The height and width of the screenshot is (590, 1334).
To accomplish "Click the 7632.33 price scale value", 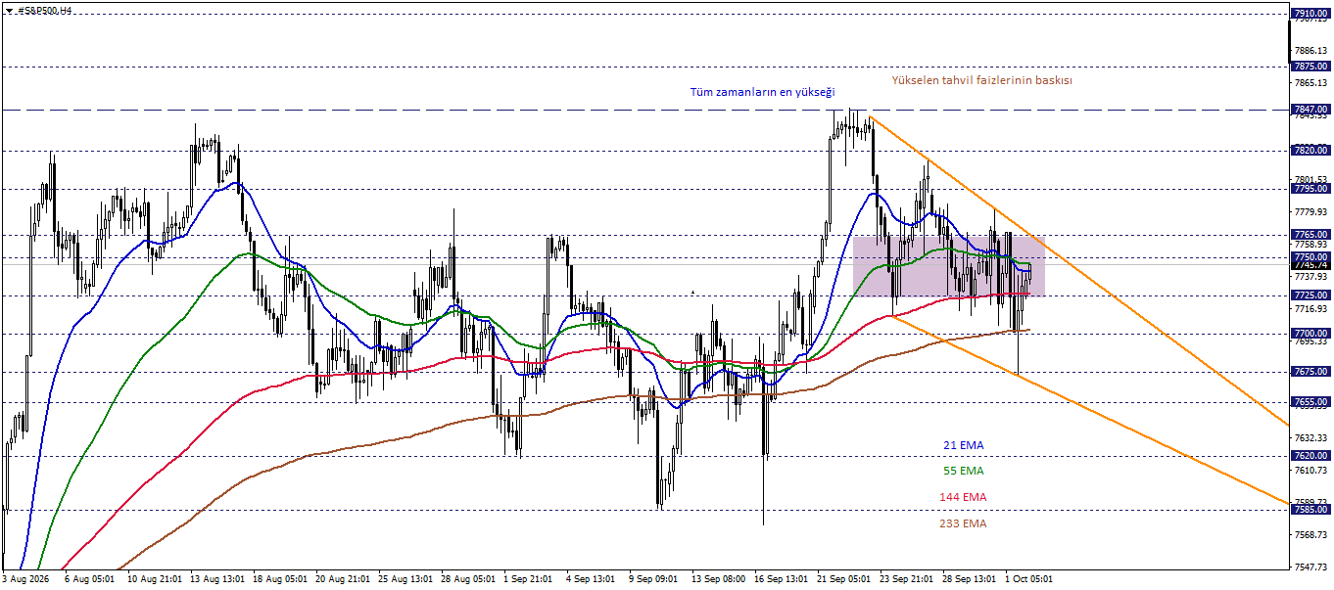I will (1310, 437).
